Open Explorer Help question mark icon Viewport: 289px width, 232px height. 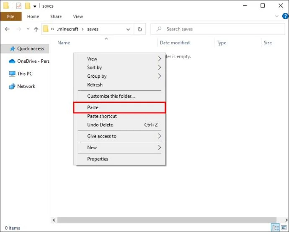click(x=285, y=16)
